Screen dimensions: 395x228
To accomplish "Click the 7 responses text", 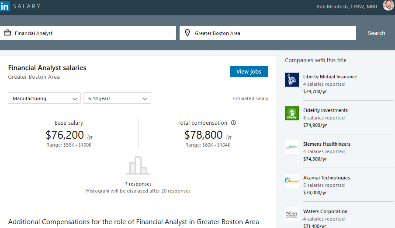I will pos(139,184).
